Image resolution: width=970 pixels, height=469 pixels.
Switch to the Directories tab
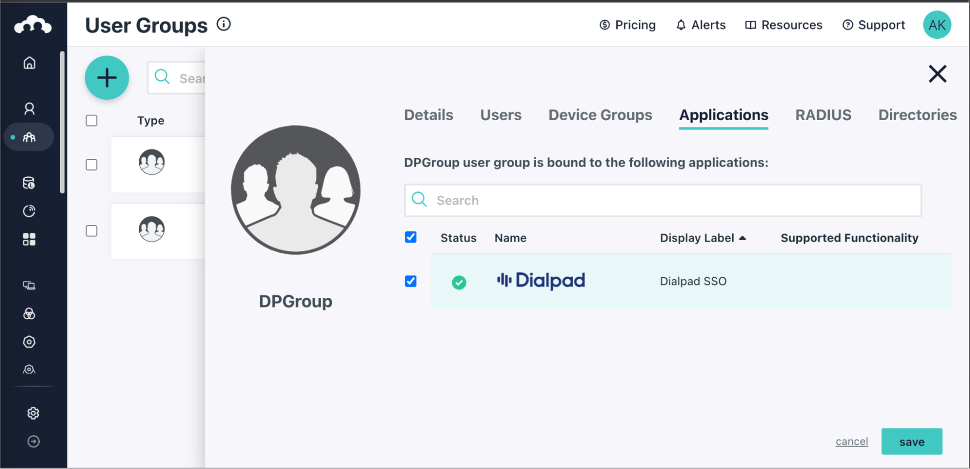pos(918,115)
